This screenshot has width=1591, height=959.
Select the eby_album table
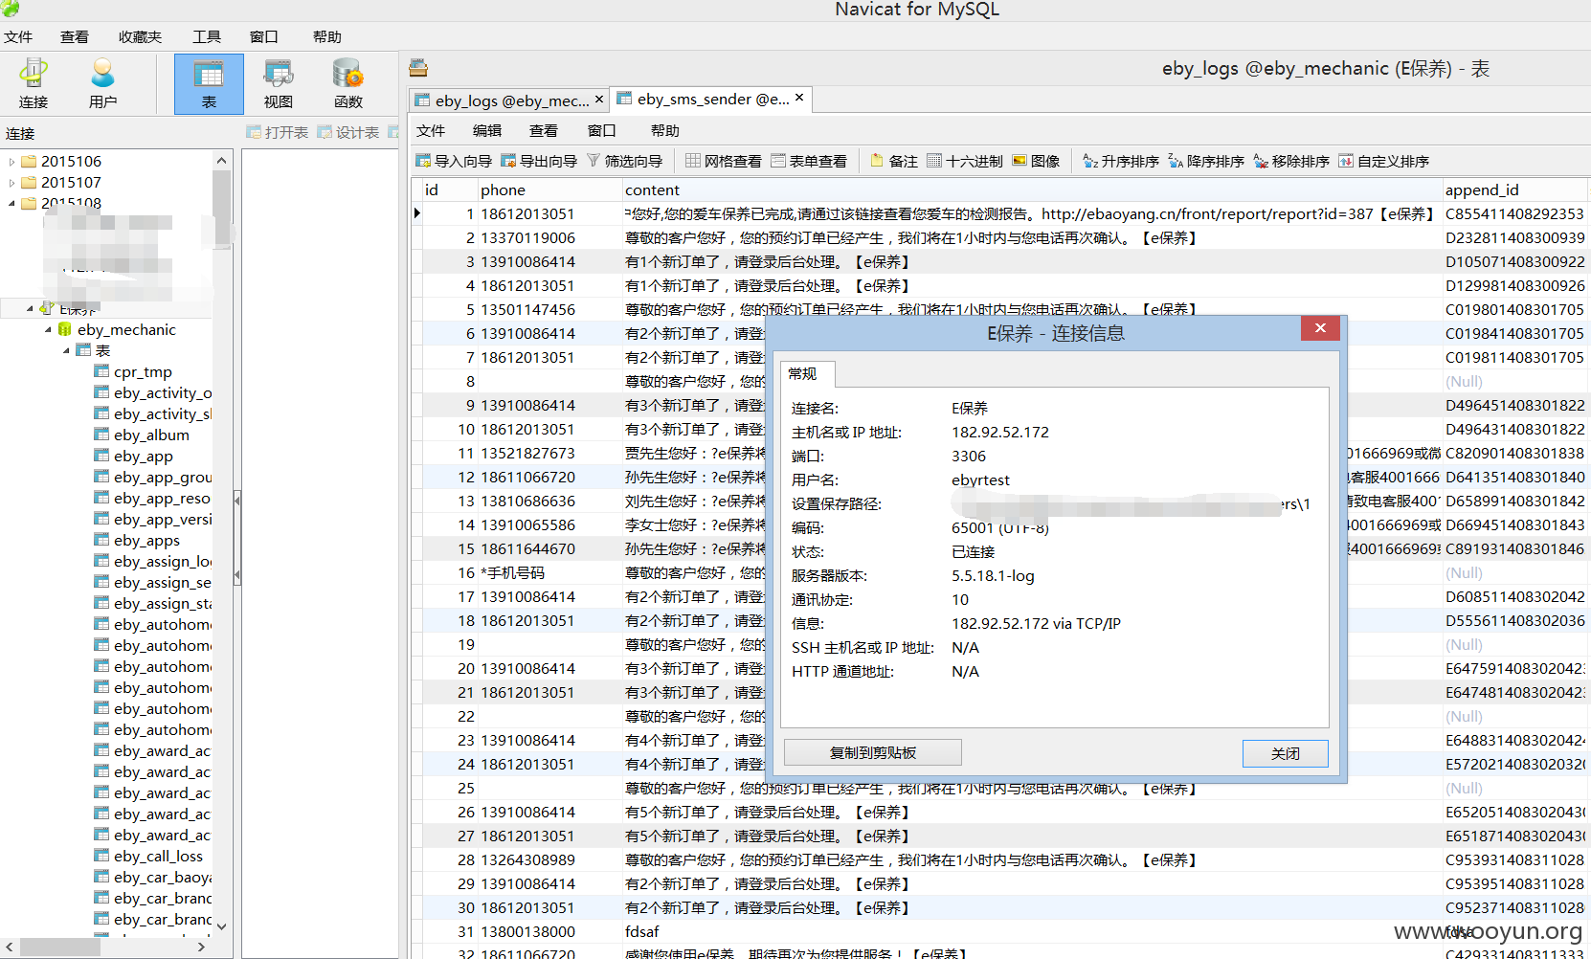coord(151,435)
